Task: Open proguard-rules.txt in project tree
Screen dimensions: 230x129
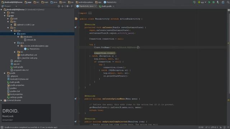Action: click(x=20, y=70)
